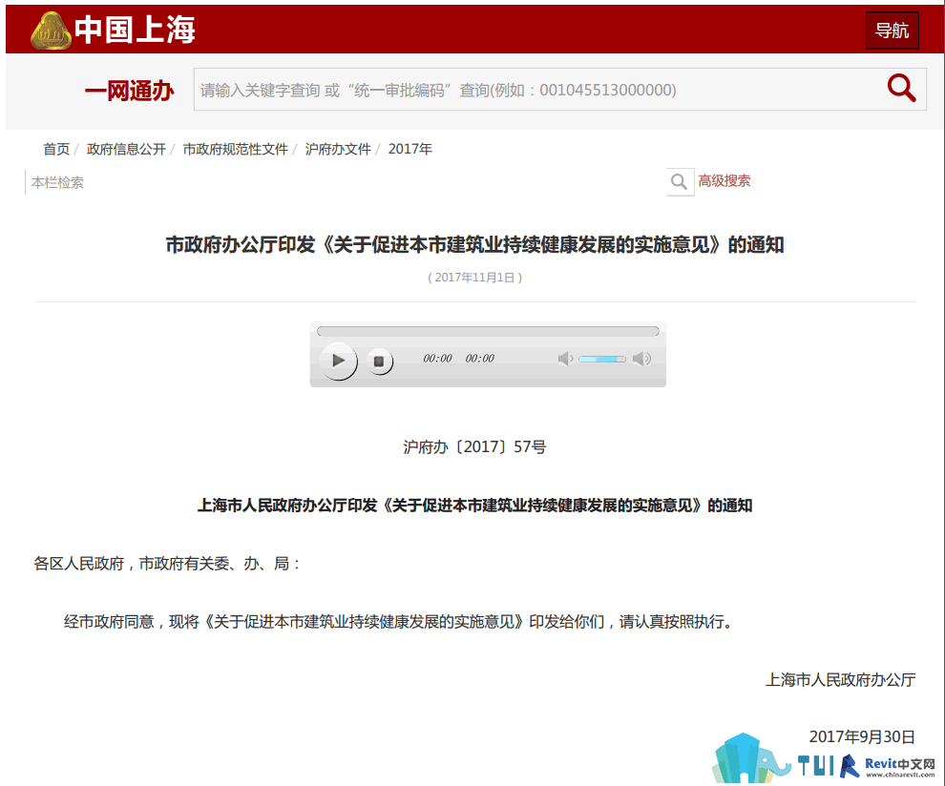Screen dimensions: 945x786
Task: Click the volume up speaker icon
Action: (641, 359)
